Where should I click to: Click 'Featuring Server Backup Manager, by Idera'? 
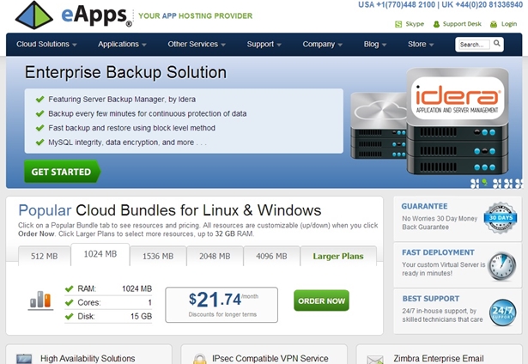[x=122, y=100]
